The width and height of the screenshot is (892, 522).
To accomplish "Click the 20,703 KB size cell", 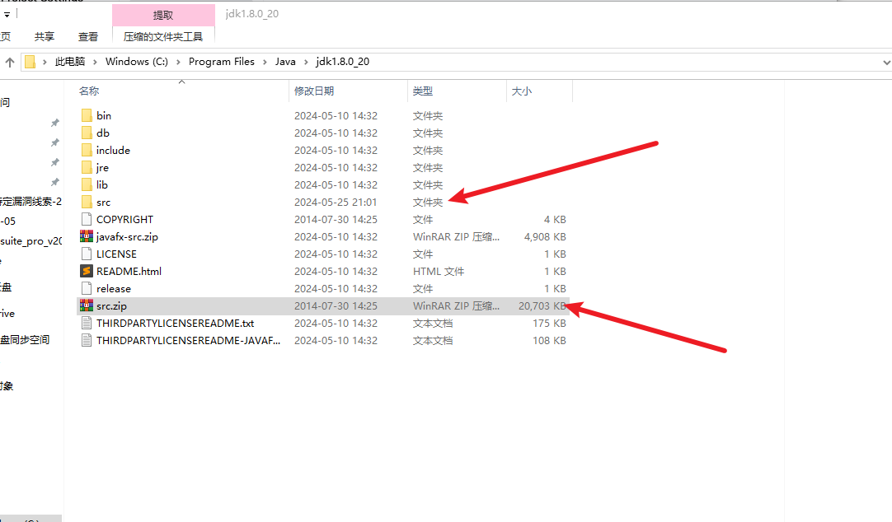I will tap(542, 306).
